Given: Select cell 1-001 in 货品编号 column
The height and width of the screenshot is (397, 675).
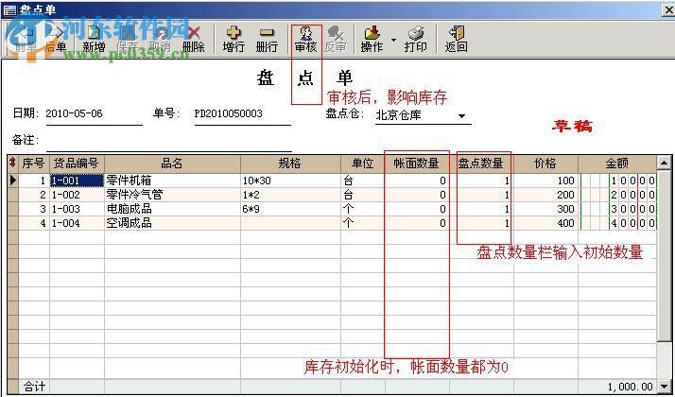Looking at the screenshot, I should click(x=77, y=181).
